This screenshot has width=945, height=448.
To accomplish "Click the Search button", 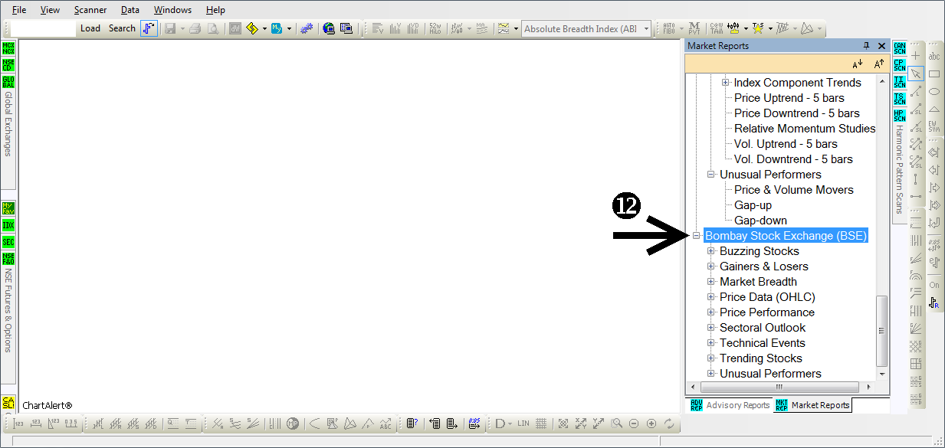I will (x=122, y=28).
